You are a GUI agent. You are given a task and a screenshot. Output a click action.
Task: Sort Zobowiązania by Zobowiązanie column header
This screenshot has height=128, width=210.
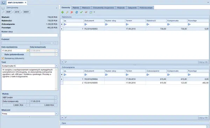tap(156, 71)
